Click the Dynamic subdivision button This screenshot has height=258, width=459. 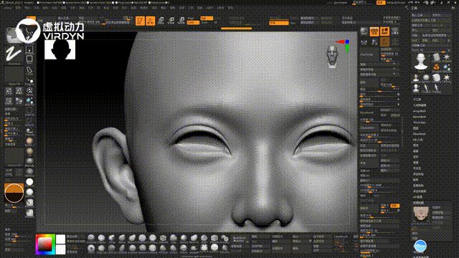point(369,113)
